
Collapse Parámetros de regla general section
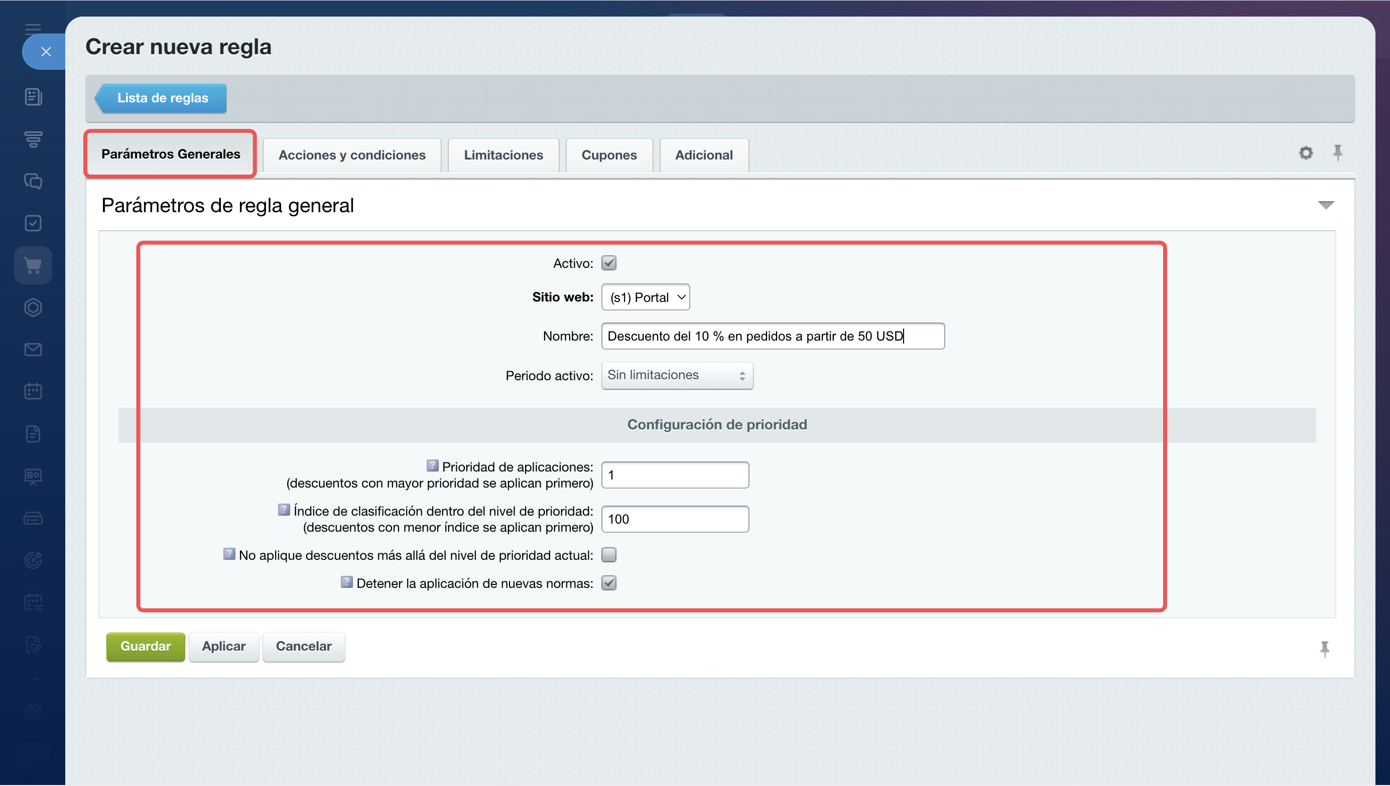click(1326, 205)
